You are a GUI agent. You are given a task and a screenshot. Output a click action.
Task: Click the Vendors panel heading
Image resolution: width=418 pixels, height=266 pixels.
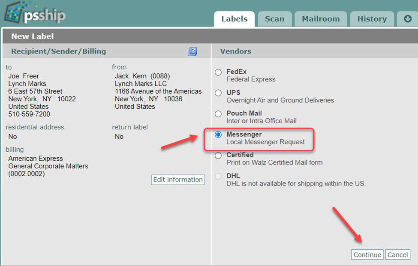click(236, 51)
